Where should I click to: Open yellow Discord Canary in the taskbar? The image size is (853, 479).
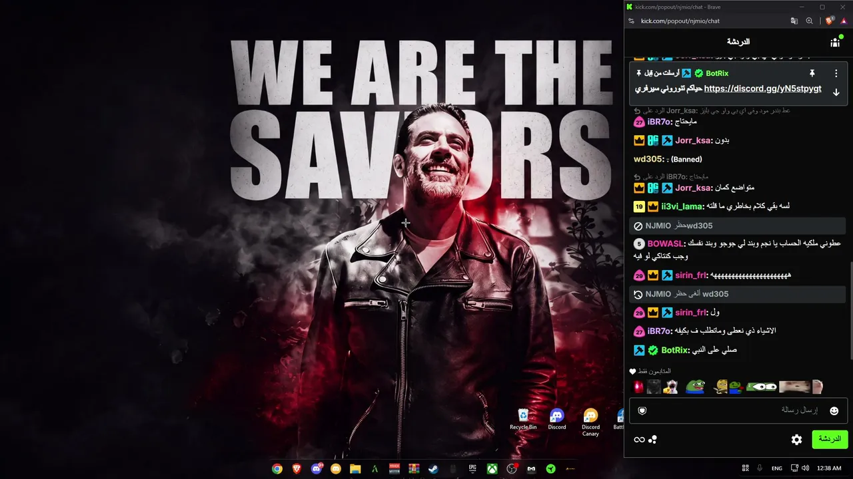click(336, 468)
